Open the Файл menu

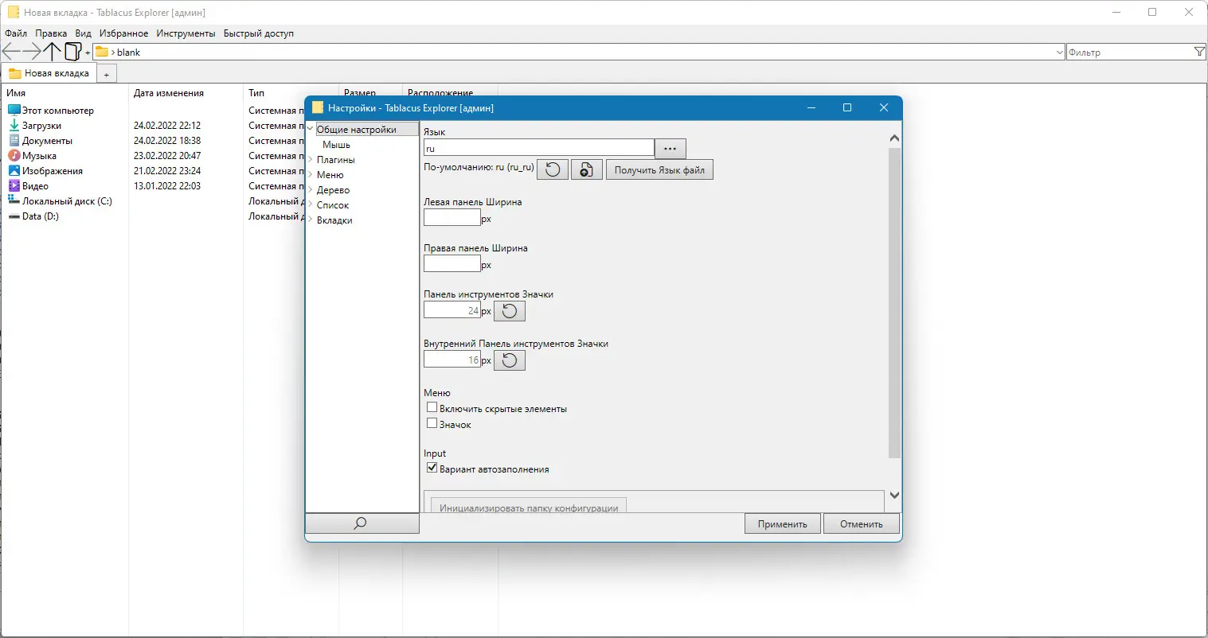tap(16, 33)
